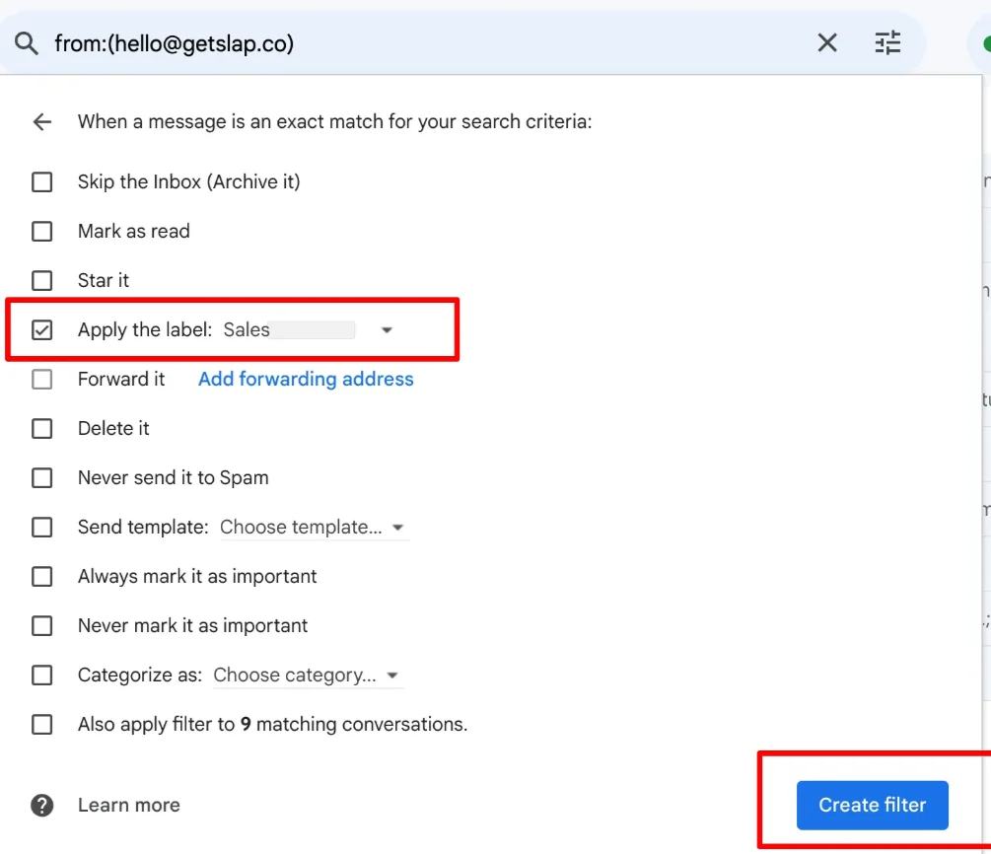The image size is (991, 854).
Task: Check the Delete it option
Action: (x=41, y=429)
